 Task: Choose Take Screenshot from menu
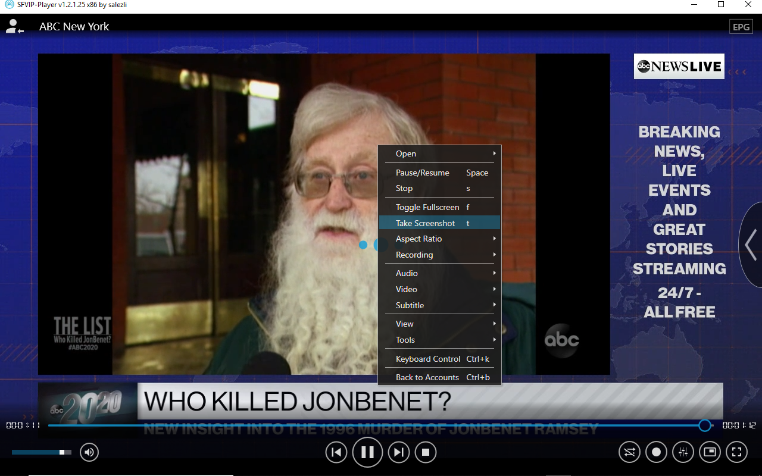tap(440, 223)
